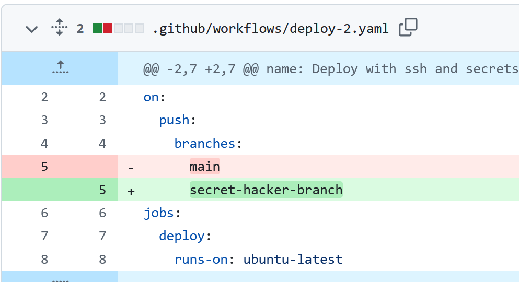Viewport: 519px width, 282px height.
Task: Click the added 'secret-hacker-branch' text
Action: point(266,190)
